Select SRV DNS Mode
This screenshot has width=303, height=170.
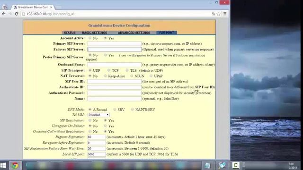(x=115, y=109)
